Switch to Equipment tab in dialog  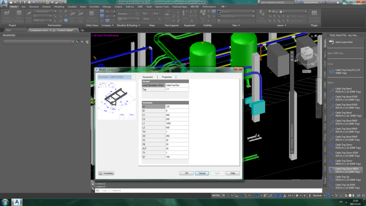(148, 77)
